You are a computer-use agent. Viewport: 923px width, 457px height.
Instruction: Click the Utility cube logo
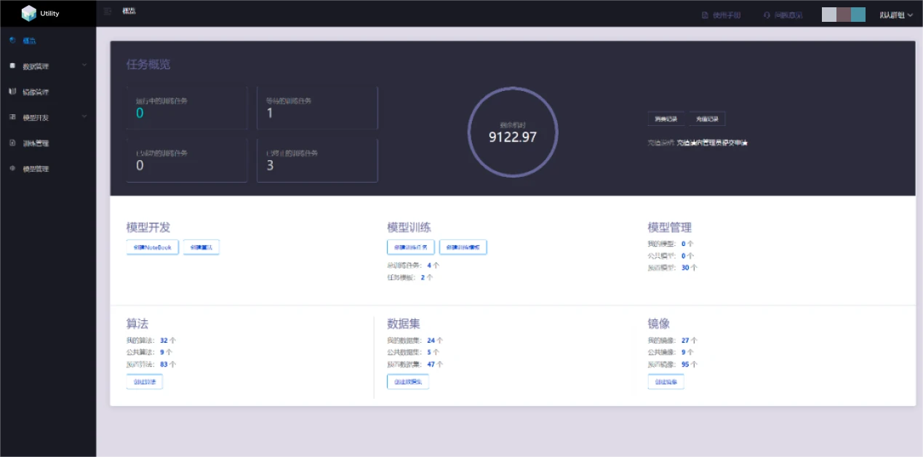point(28,13)
